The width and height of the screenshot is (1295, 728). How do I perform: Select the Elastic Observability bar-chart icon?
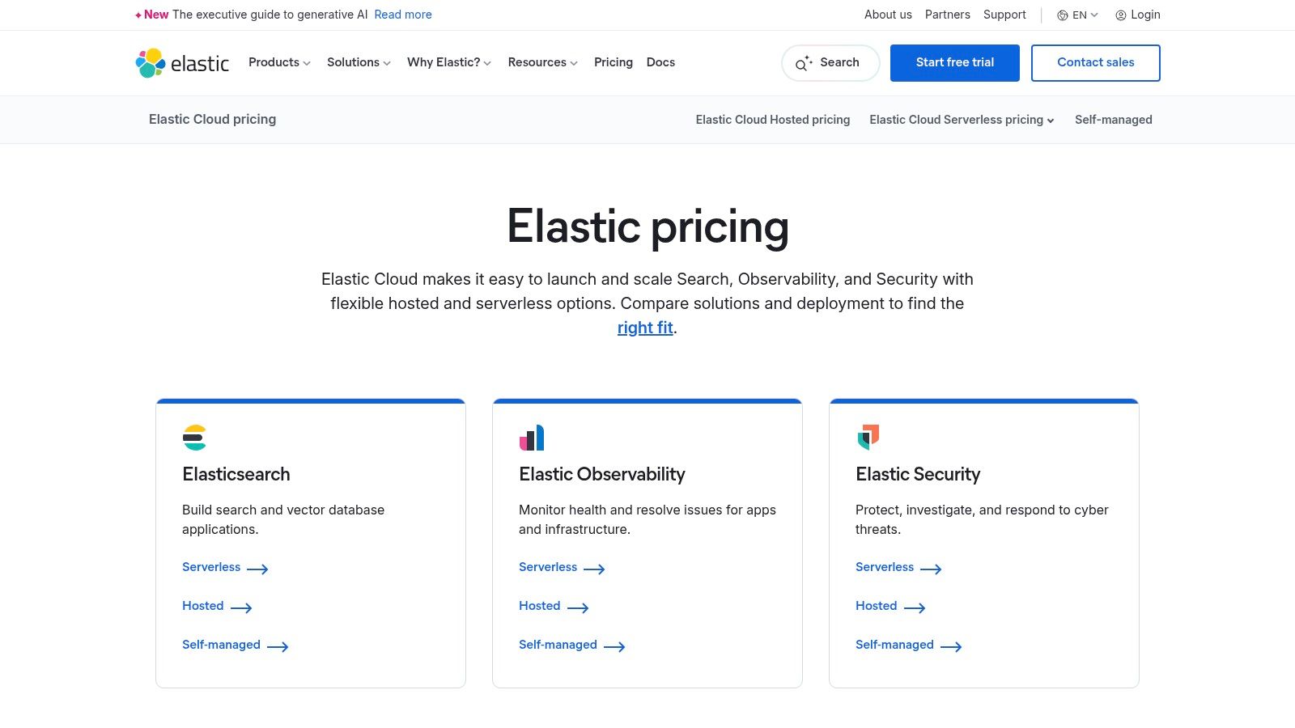(x=531, y=438)
